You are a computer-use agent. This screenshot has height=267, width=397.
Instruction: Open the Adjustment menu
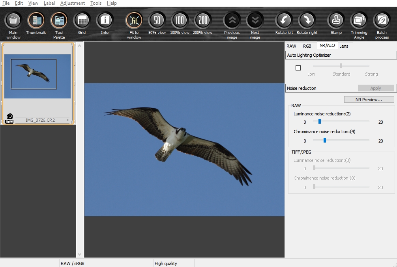tap(72, 3)
